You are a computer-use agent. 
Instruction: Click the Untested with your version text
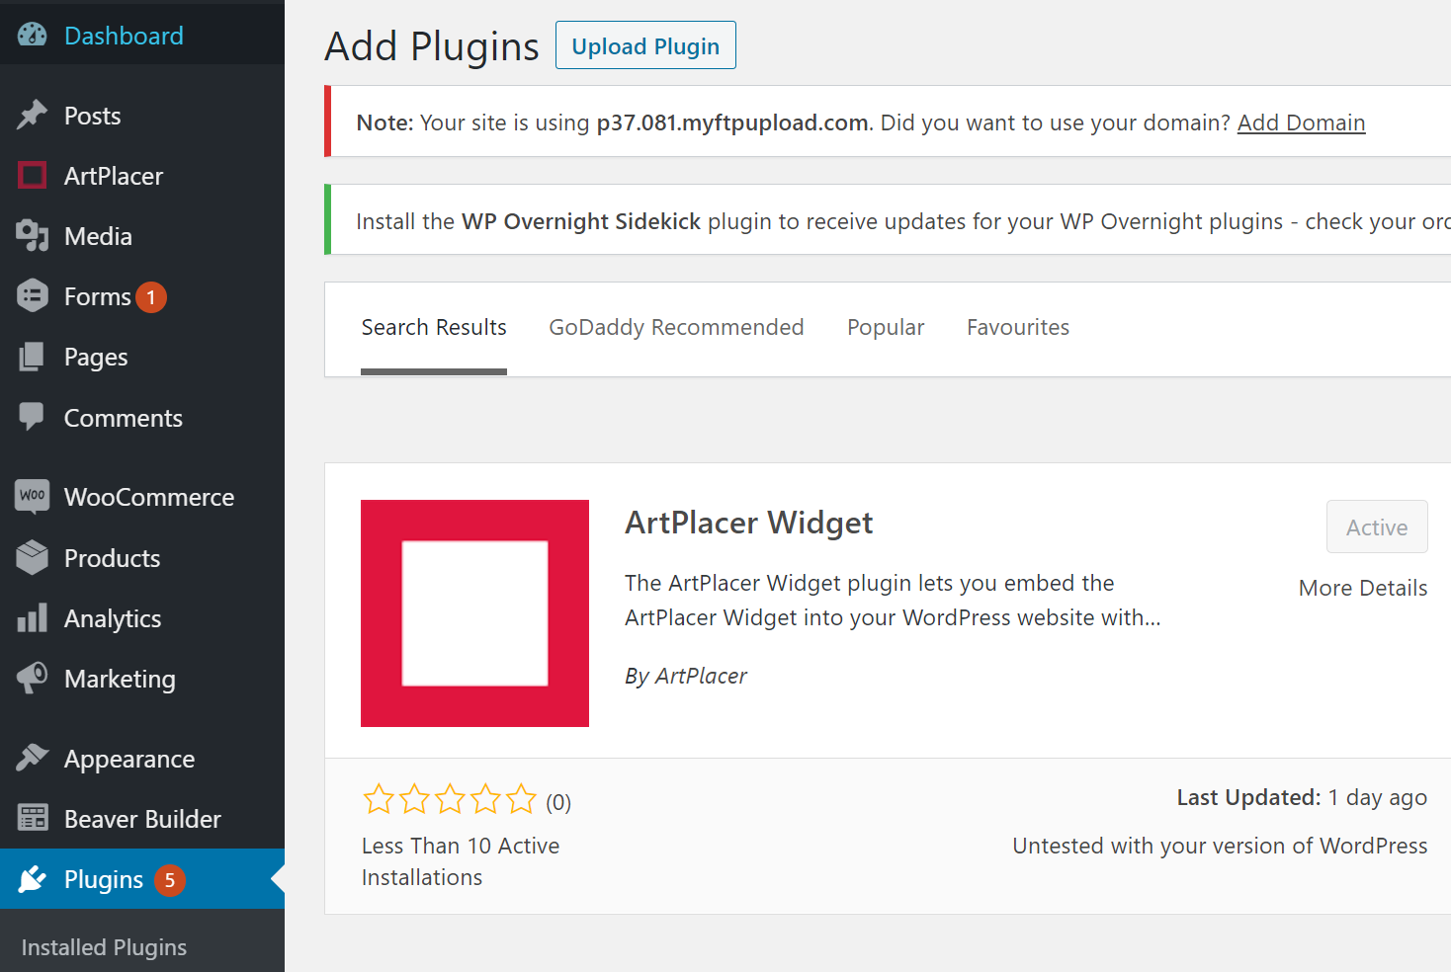pyautogui.click(x=1220, y=846)
